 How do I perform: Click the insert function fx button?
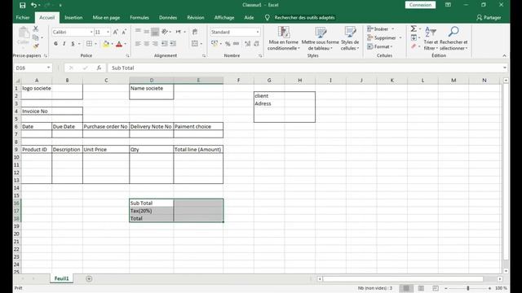pos(99,68)
